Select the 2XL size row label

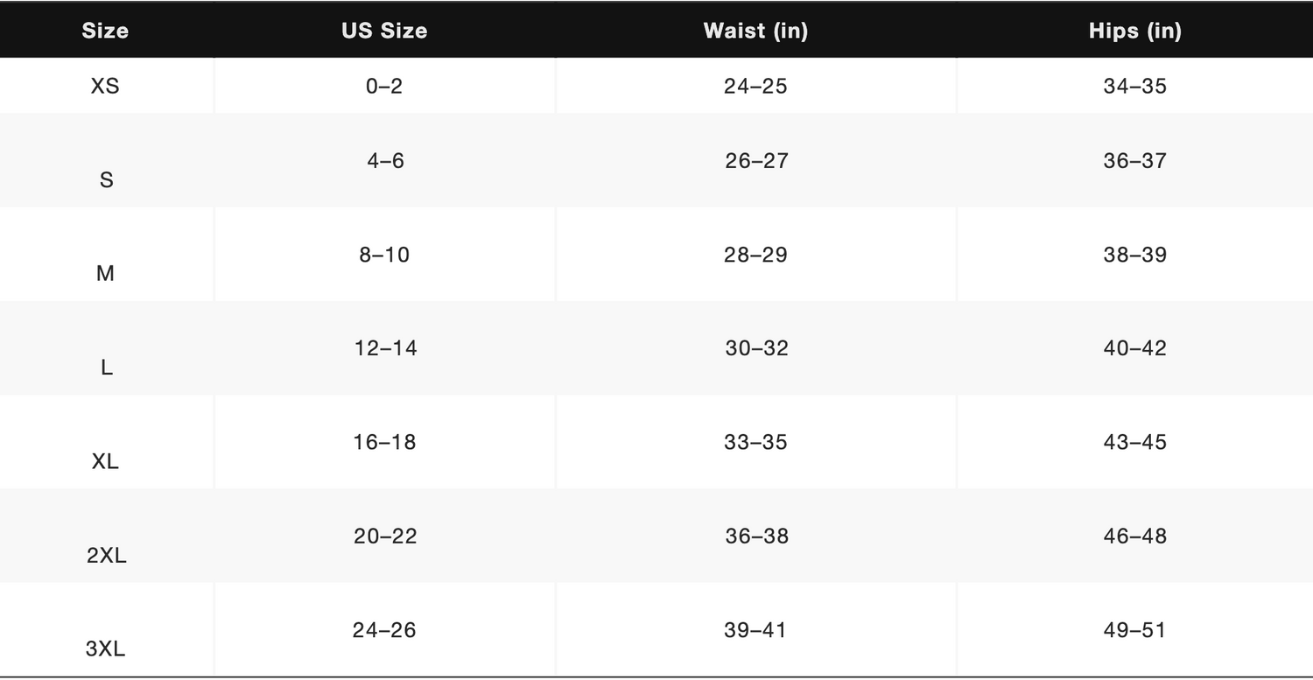pos(106,555)
